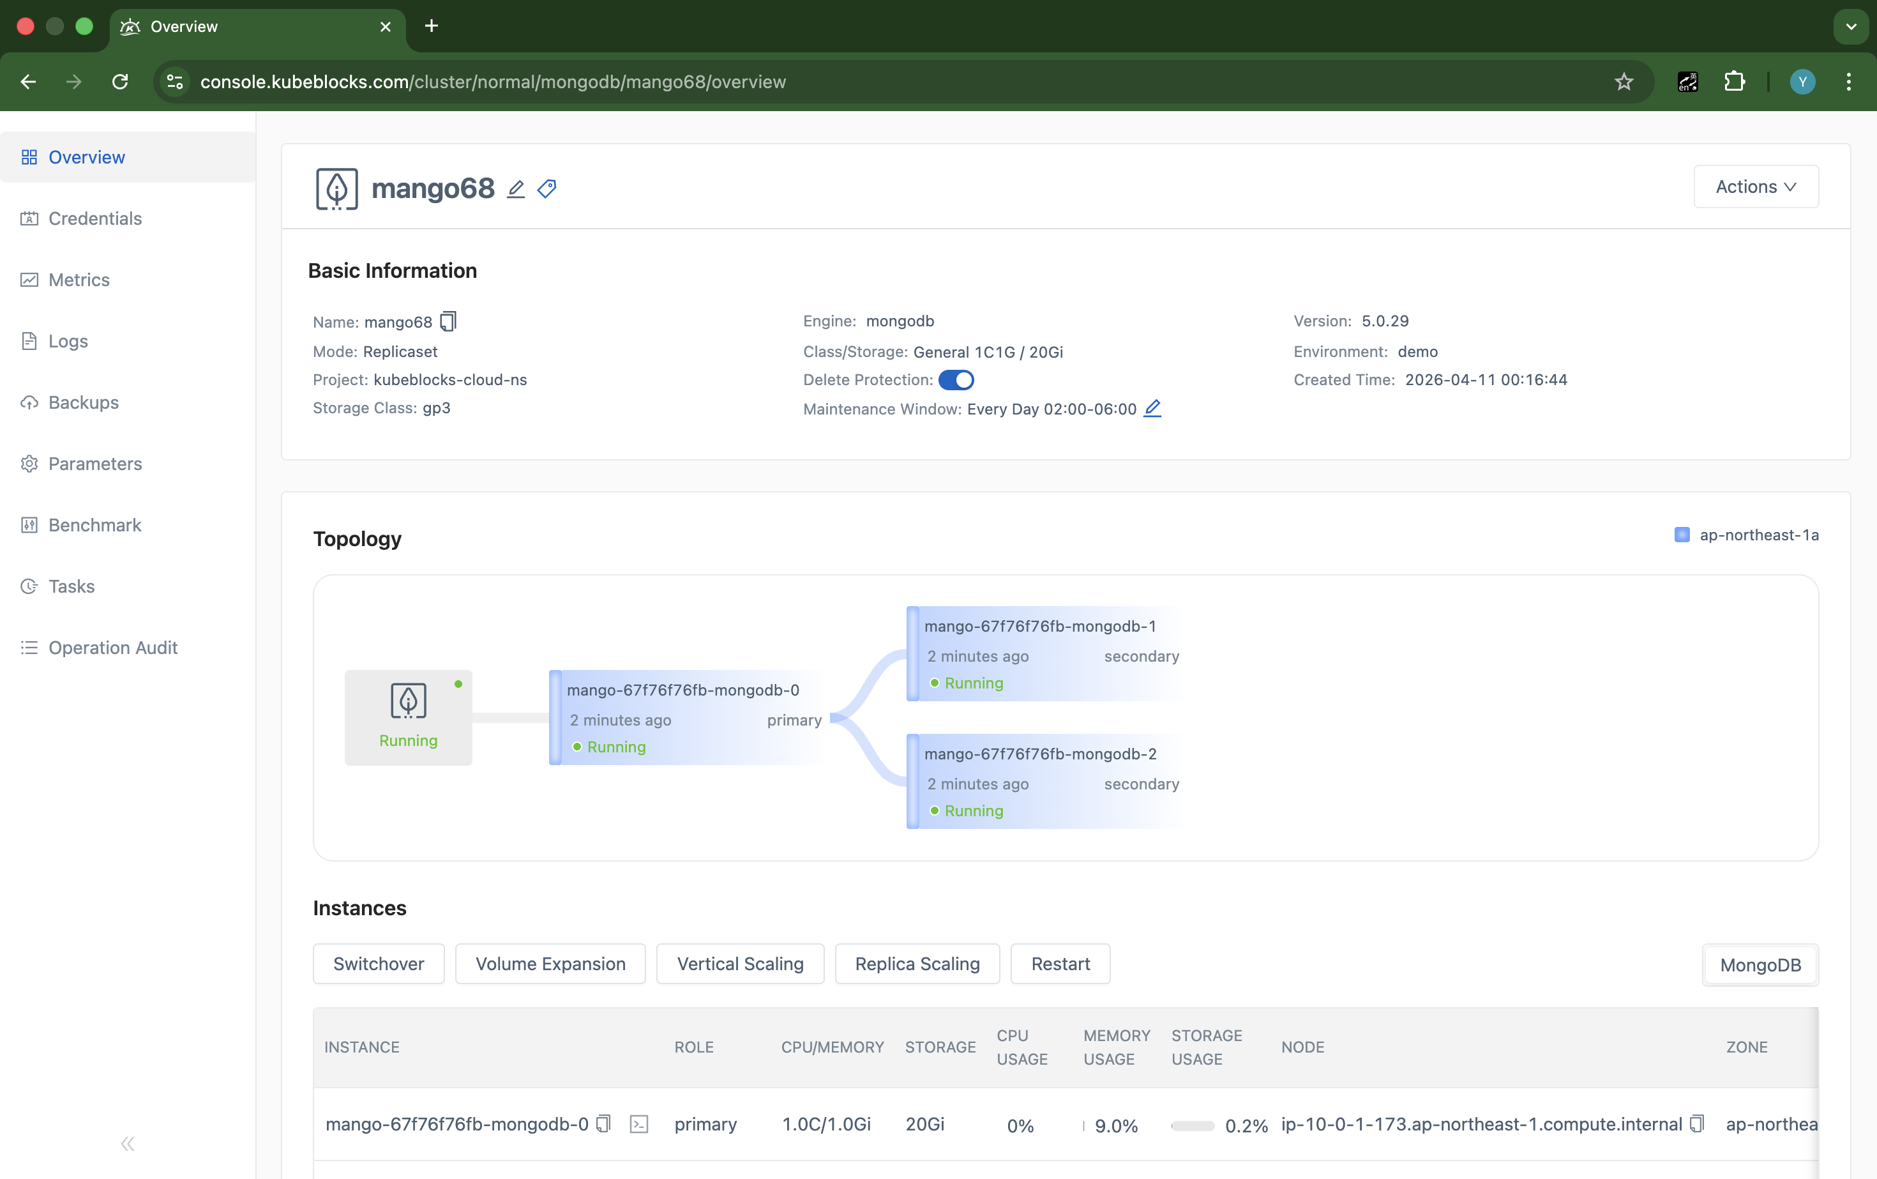Click the Switchover button

click(x=378, y=964)
